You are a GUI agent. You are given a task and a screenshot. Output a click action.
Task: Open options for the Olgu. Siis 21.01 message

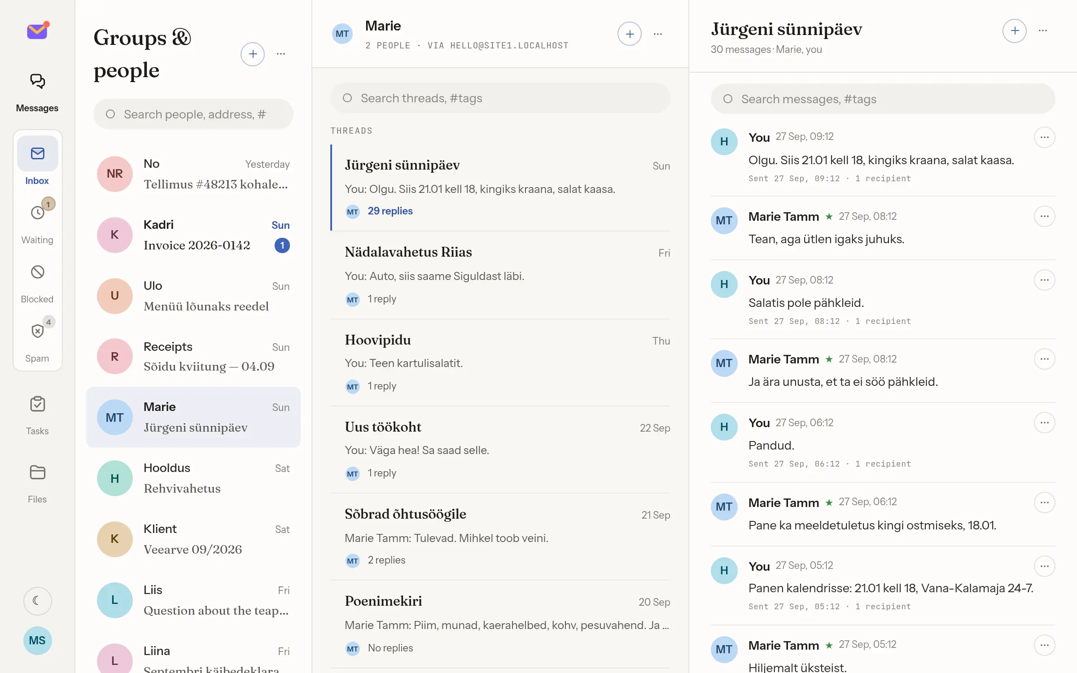1044,137
